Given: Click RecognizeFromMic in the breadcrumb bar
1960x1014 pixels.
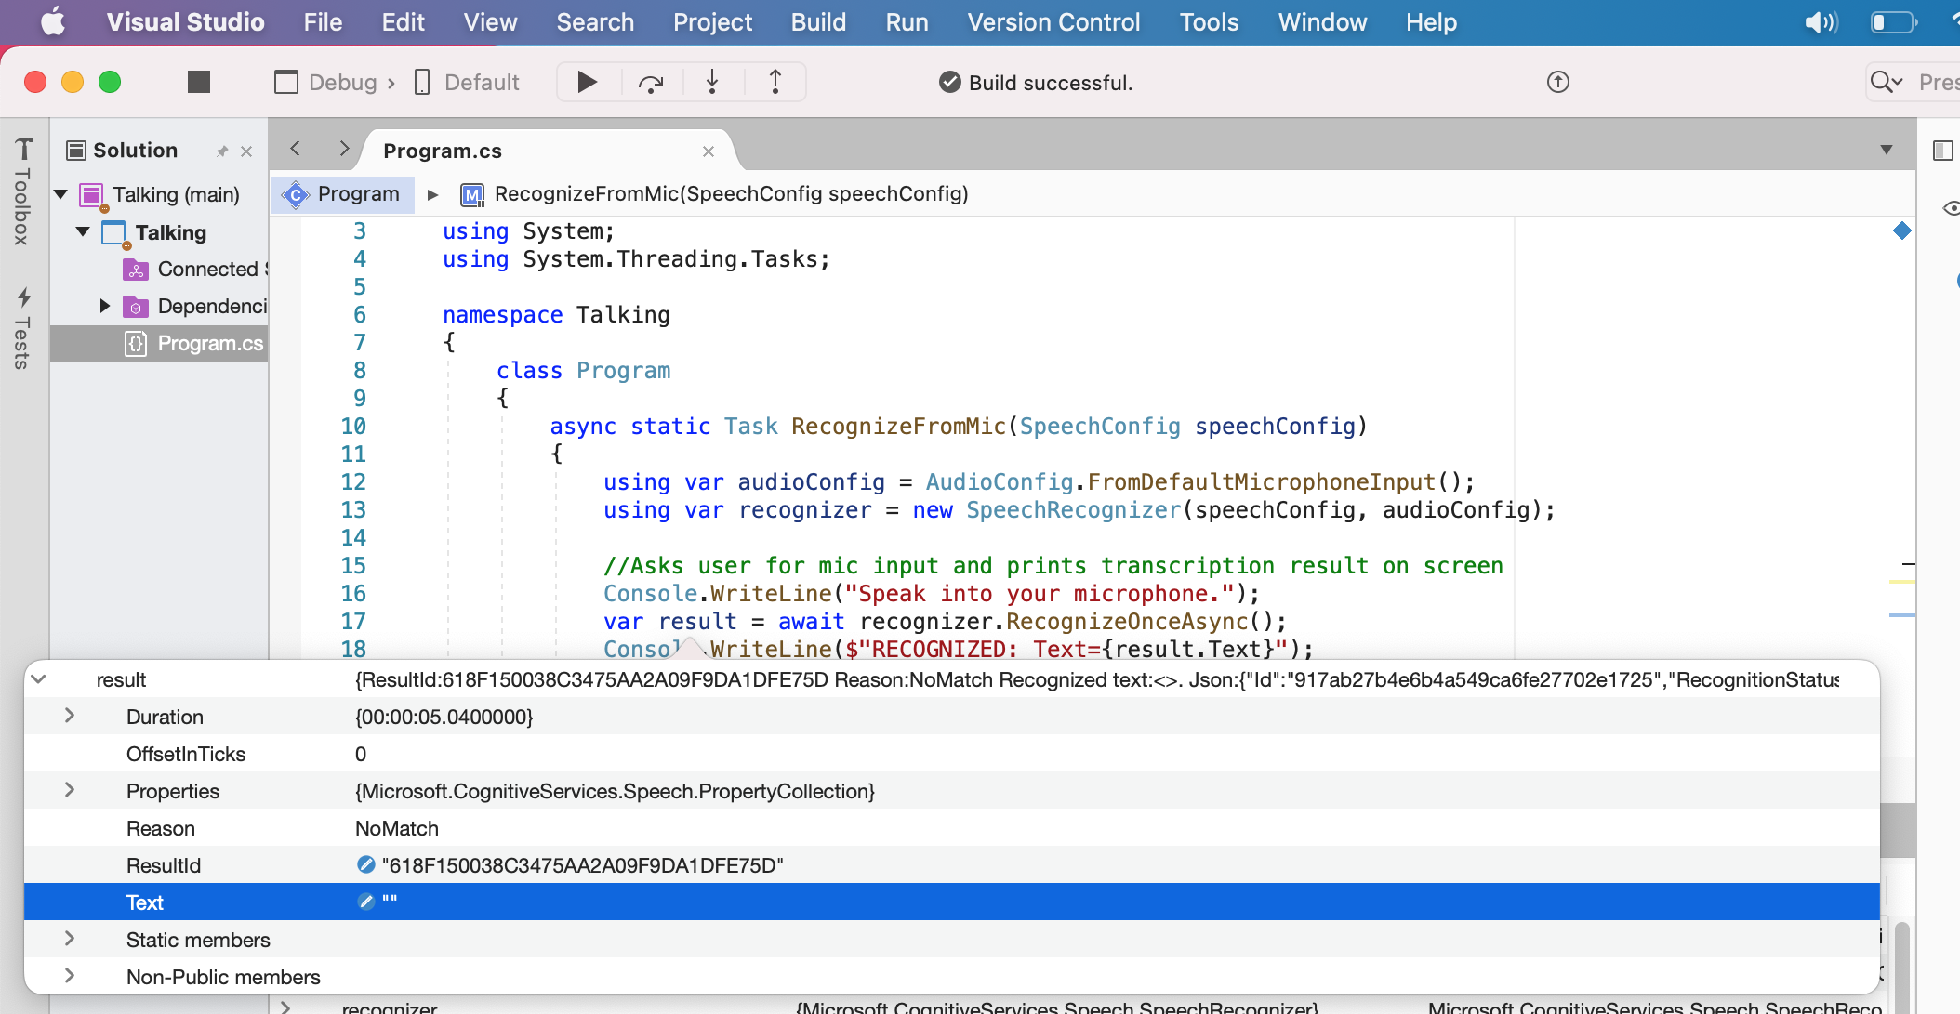Looking at the screenshot, I should point(730,194).
